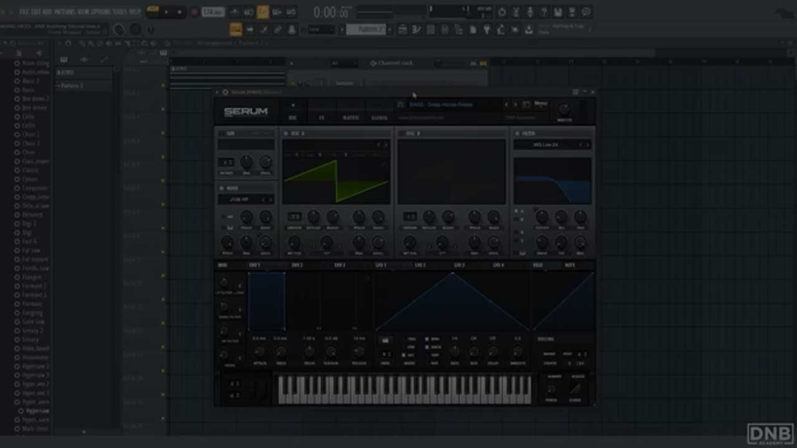Toggle the metronome icon in FL toolbar
Screen dimensions: 797x448
point(235,12)
